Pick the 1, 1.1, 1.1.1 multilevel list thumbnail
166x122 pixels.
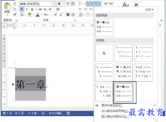[124, 53]
